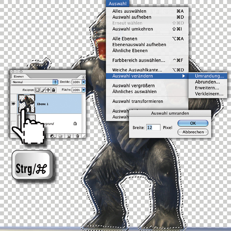Create a new layer group folder
The image size is (231, 231).
point(60,136)
